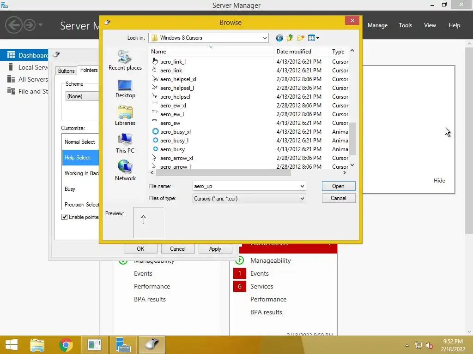Image resolution: width=473 pixels, height=354 pixels.
Task: Open Dashboard in Server Manager sidebar
Action: pos(24,55)
